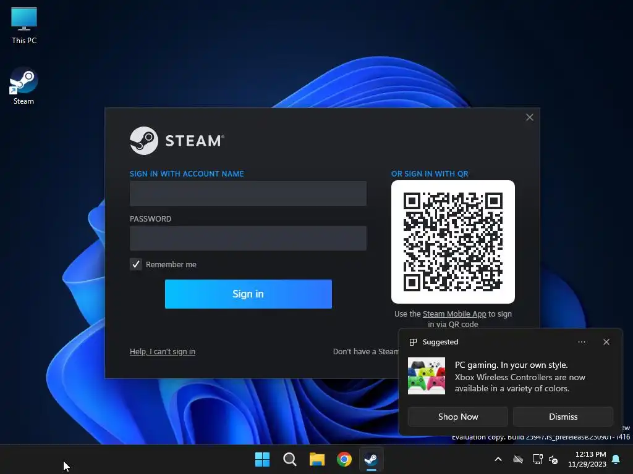Click the QR code image

[x=453, y=242]
